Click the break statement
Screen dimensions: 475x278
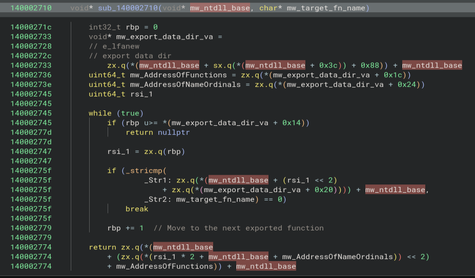click(137, 209)
